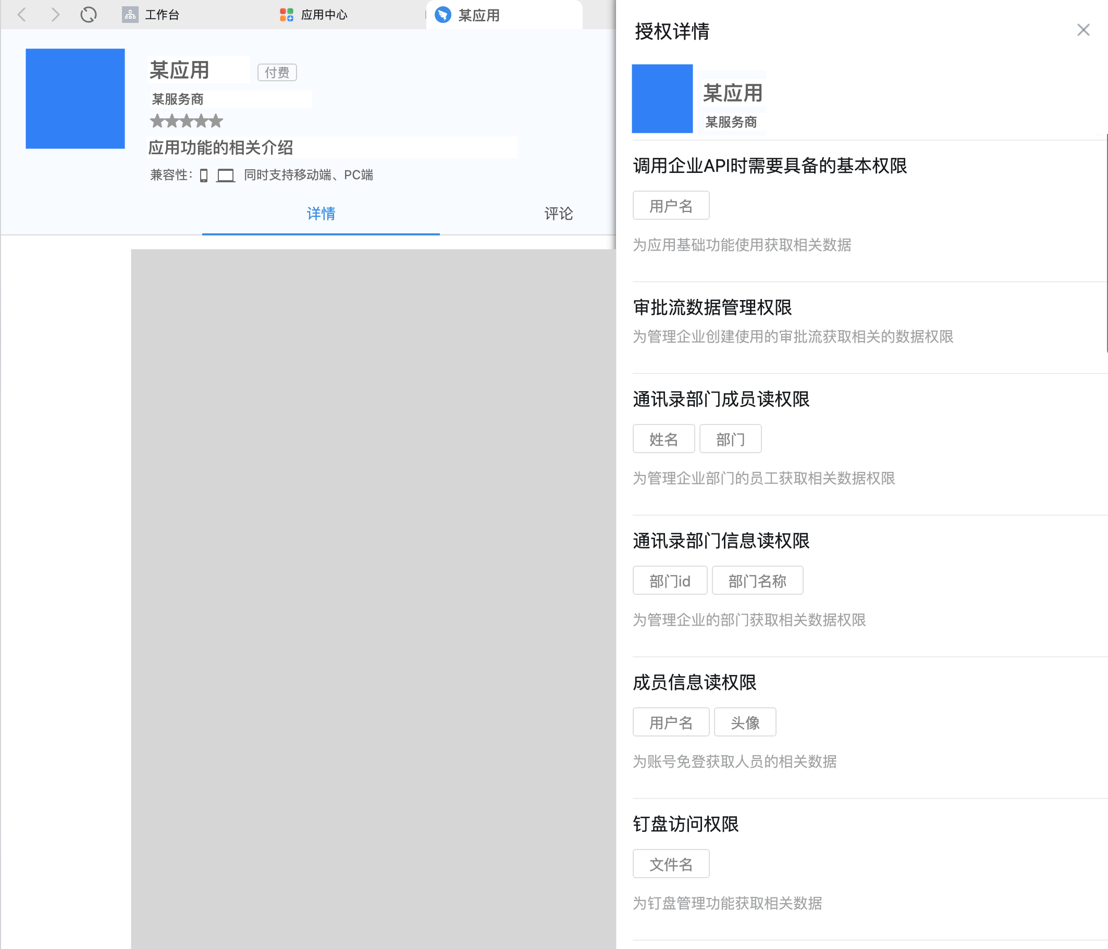Viewport: 1108px width, 949px height.
Task: Click the mobile phone compatibility icon
Action: coord(204,175)
